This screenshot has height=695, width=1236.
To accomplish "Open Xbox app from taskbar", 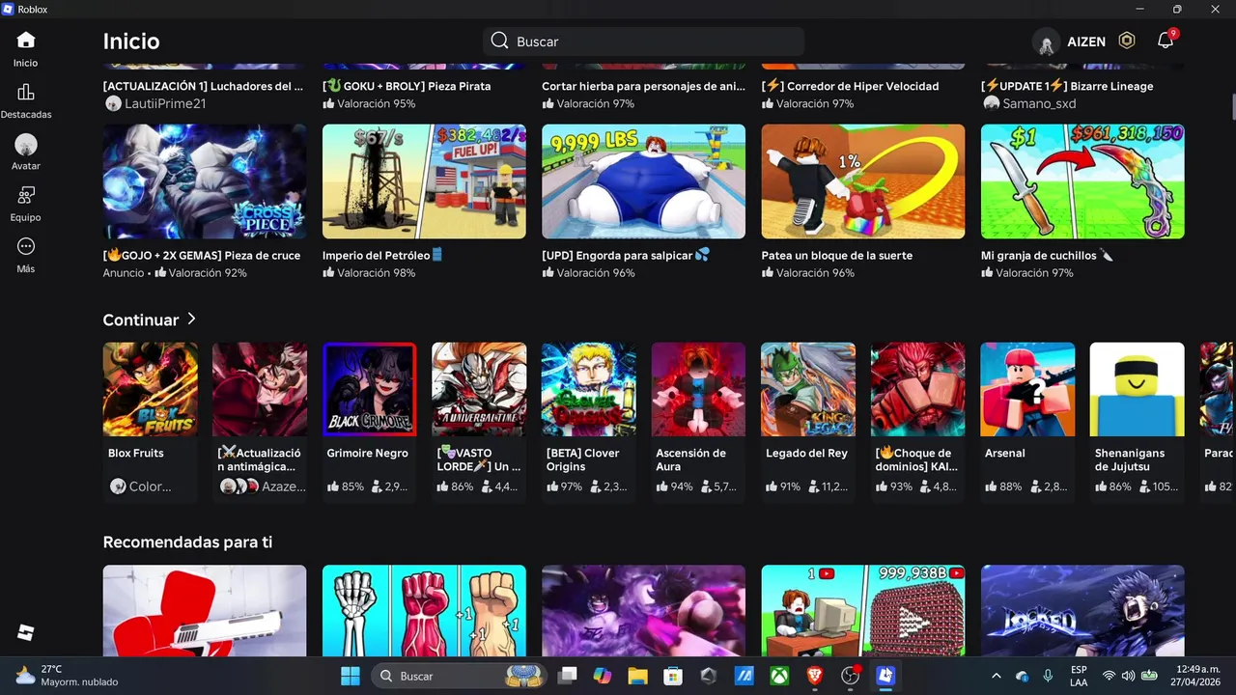I will pyautogui.click(x=779, y=676).
